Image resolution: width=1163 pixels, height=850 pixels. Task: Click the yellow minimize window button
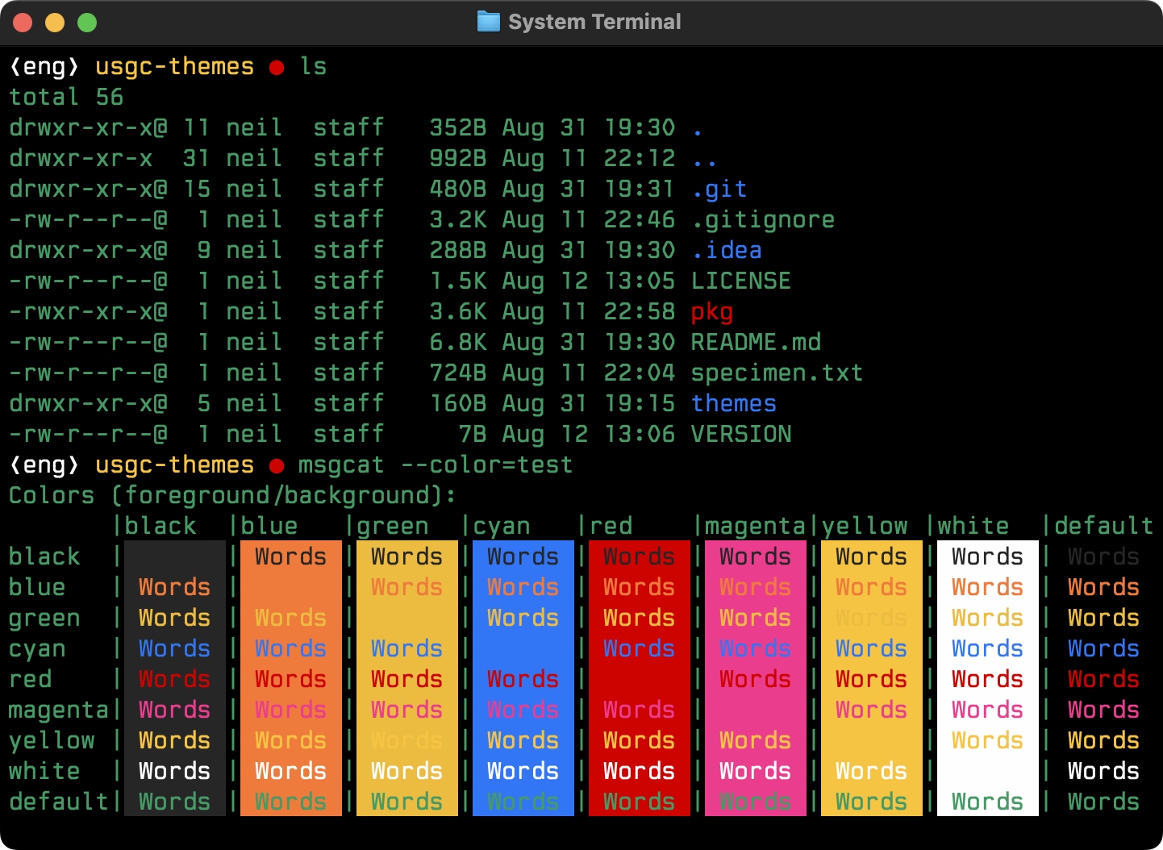click(x=55, y=23)
